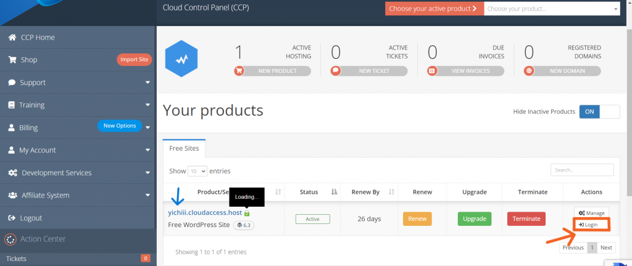This screenshot has width=632, height=266.
Task: Click the Shop cart icon
Action: (12, 60)
